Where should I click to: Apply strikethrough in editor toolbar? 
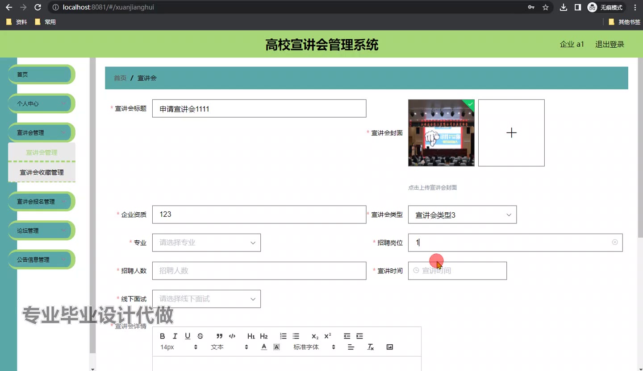tap(200, 336)
